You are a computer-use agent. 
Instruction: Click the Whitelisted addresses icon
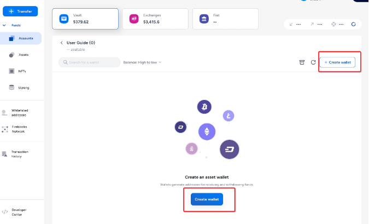point(4,113)
